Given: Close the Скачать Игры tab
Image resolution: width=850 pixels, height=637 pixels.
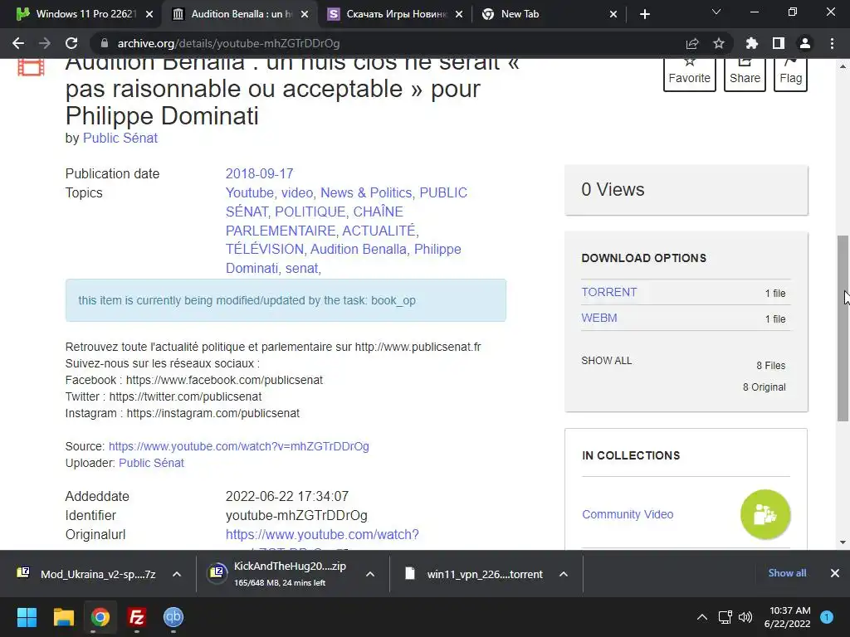Looking at the screenshot, I should coord(459,14).
